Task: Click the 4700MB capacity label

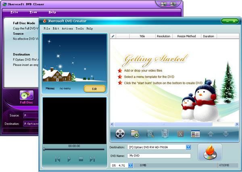Action: 224,166
